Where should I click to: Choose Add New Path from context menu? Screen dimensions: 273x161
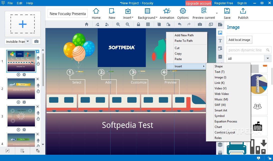pos(187,35)
